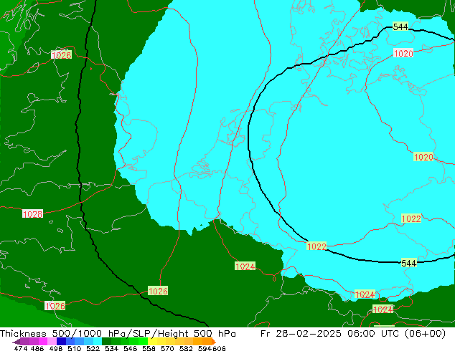Click the dark blue legend swatch
Image resolution: width=455 pixels, height=351 pixels.
tap(61, 341)
